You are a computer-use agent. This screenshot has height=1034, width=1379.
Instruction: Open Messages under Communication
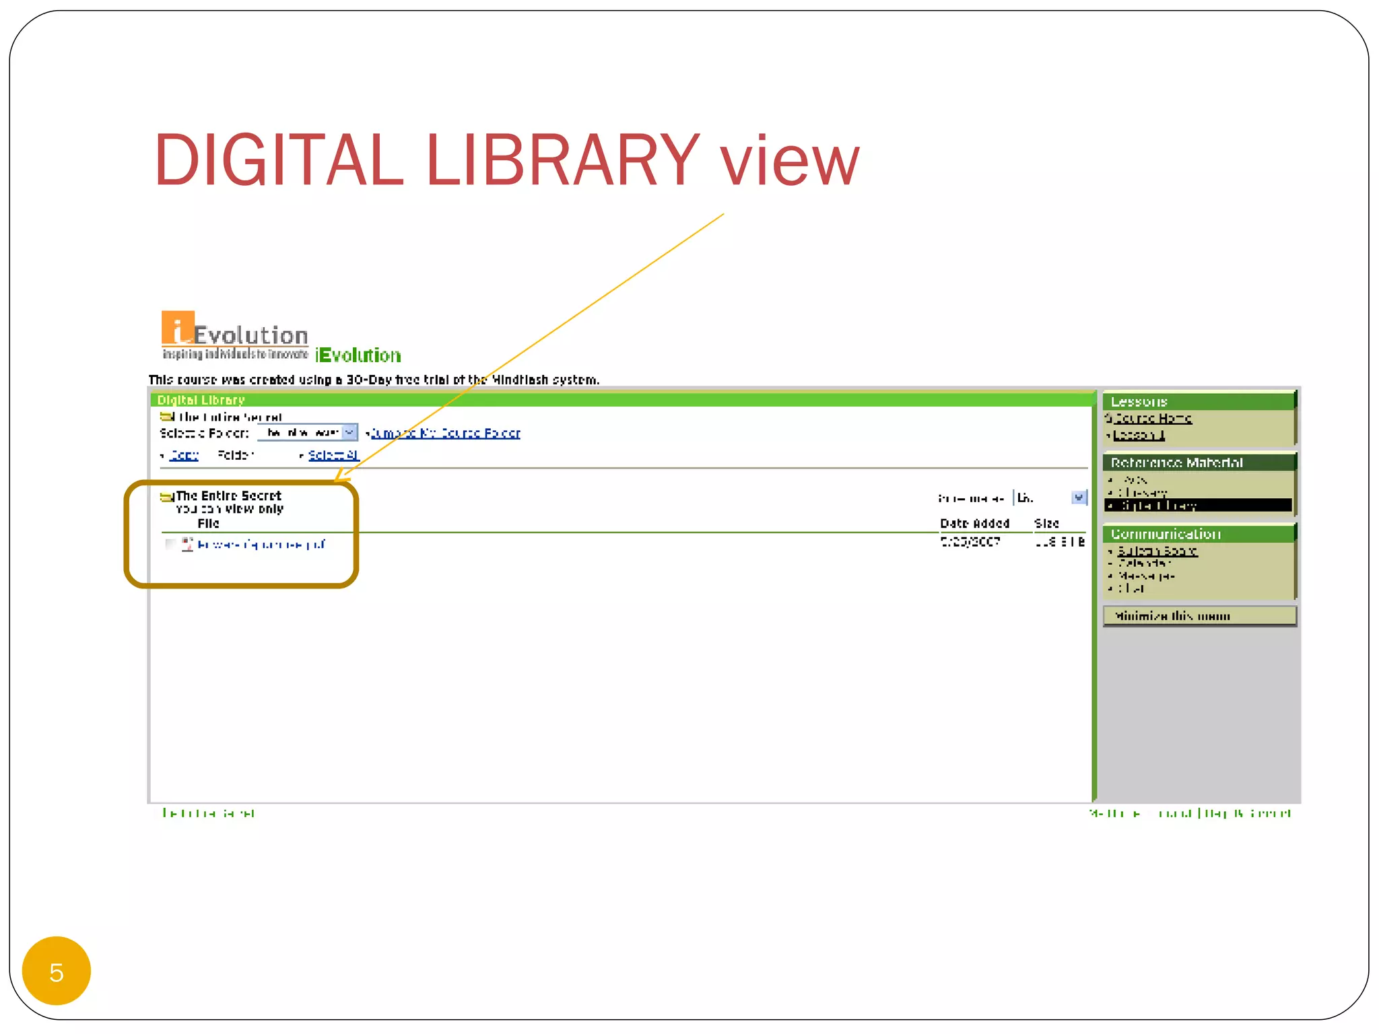(1146, 576)
